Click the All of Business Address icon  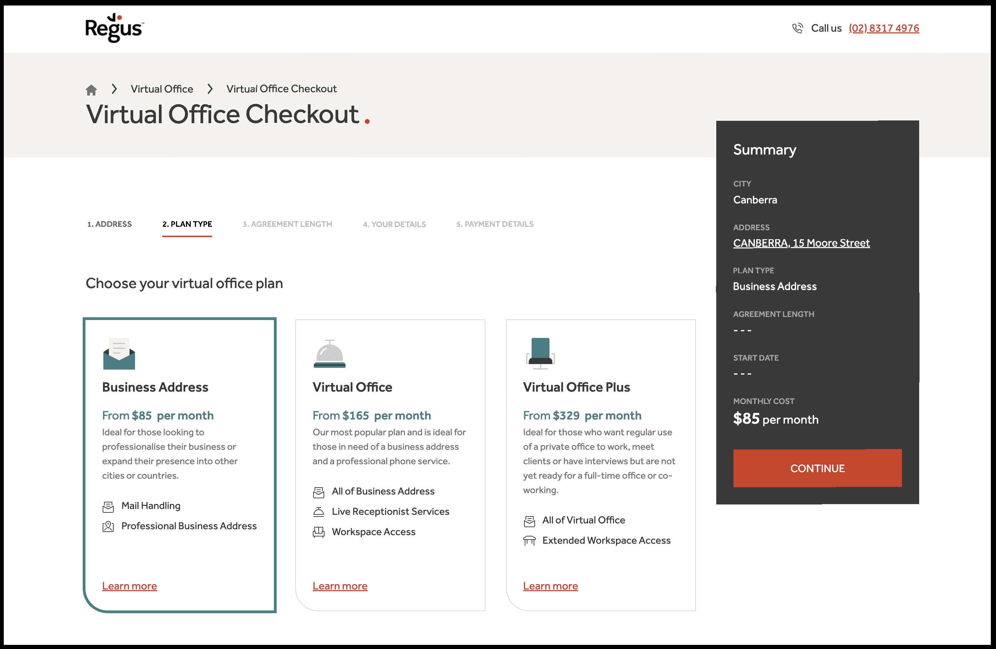tap(318, 492)
